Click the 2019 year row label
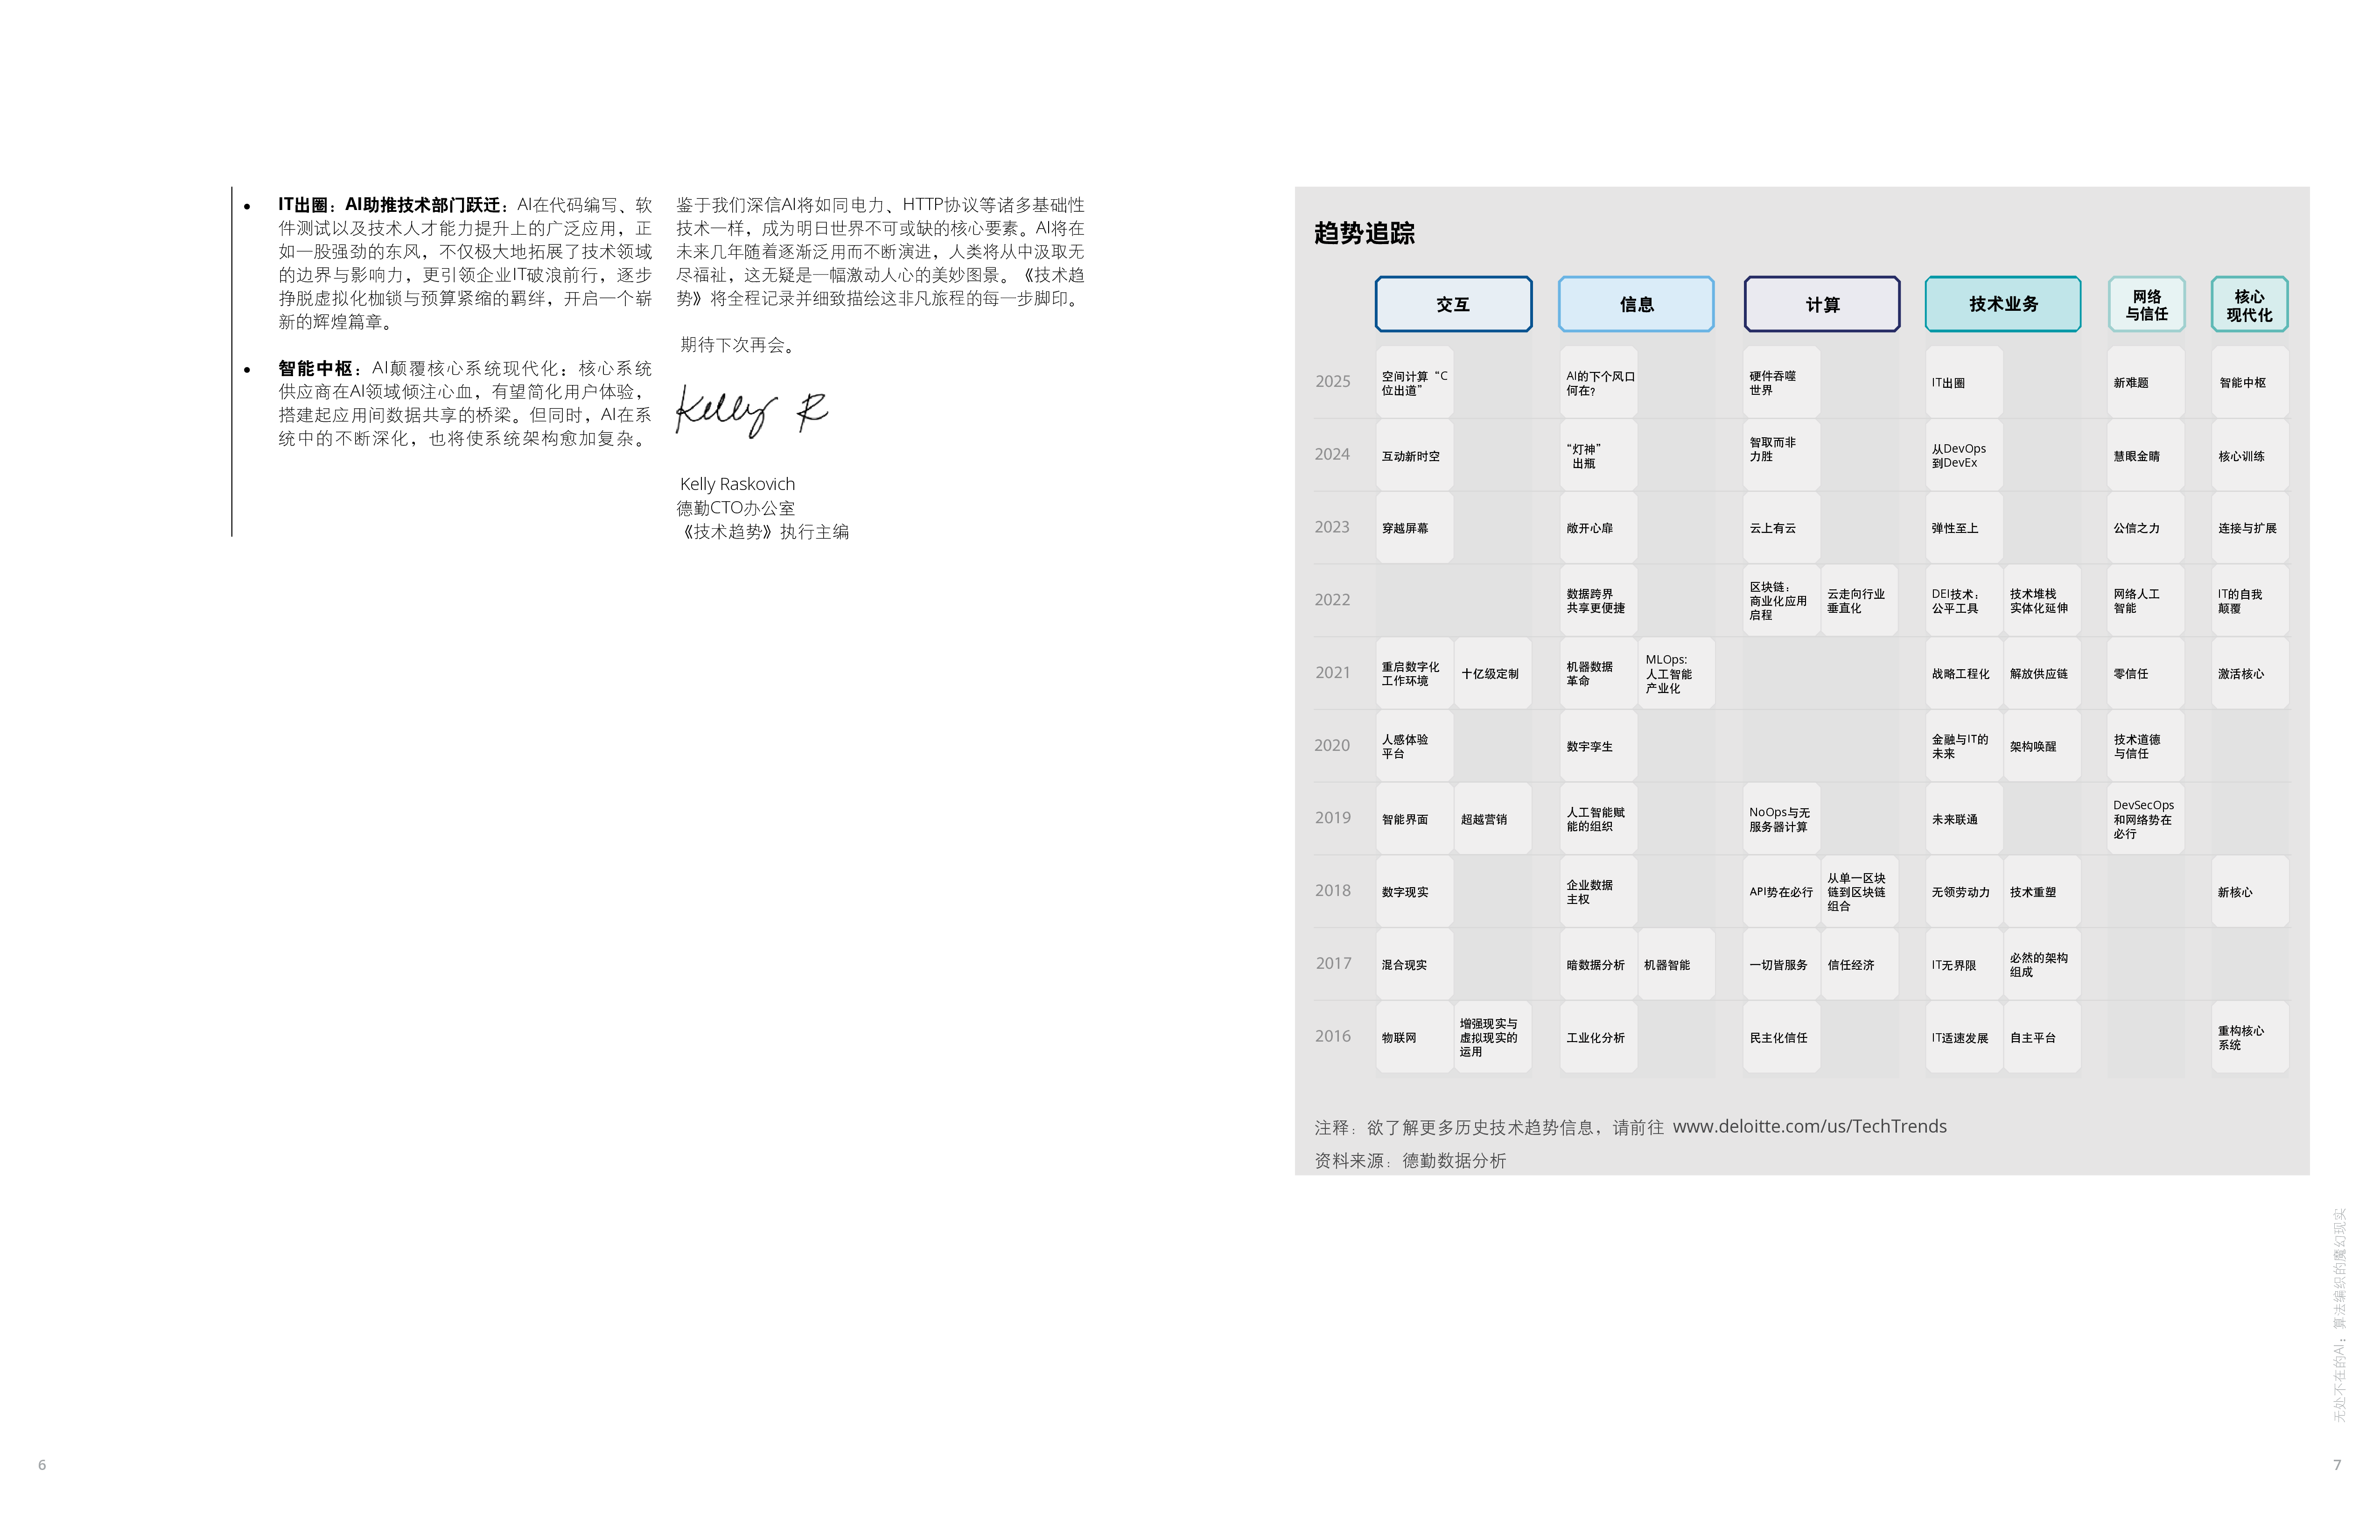Viewport: 2380px width, 1540px height. [1332, 817]
